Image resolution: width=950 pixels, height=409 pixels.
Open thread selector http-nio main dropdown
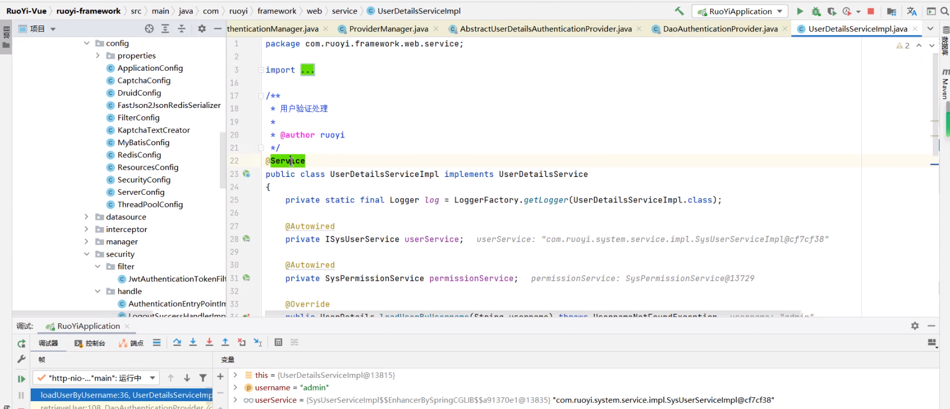(x=96, y=378)
